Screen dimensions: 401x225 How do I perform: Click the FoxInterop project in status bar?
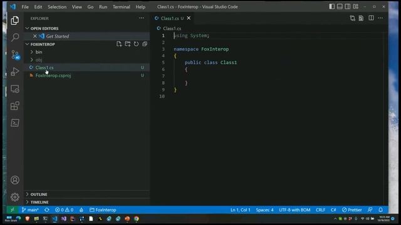tap(103, 210)
